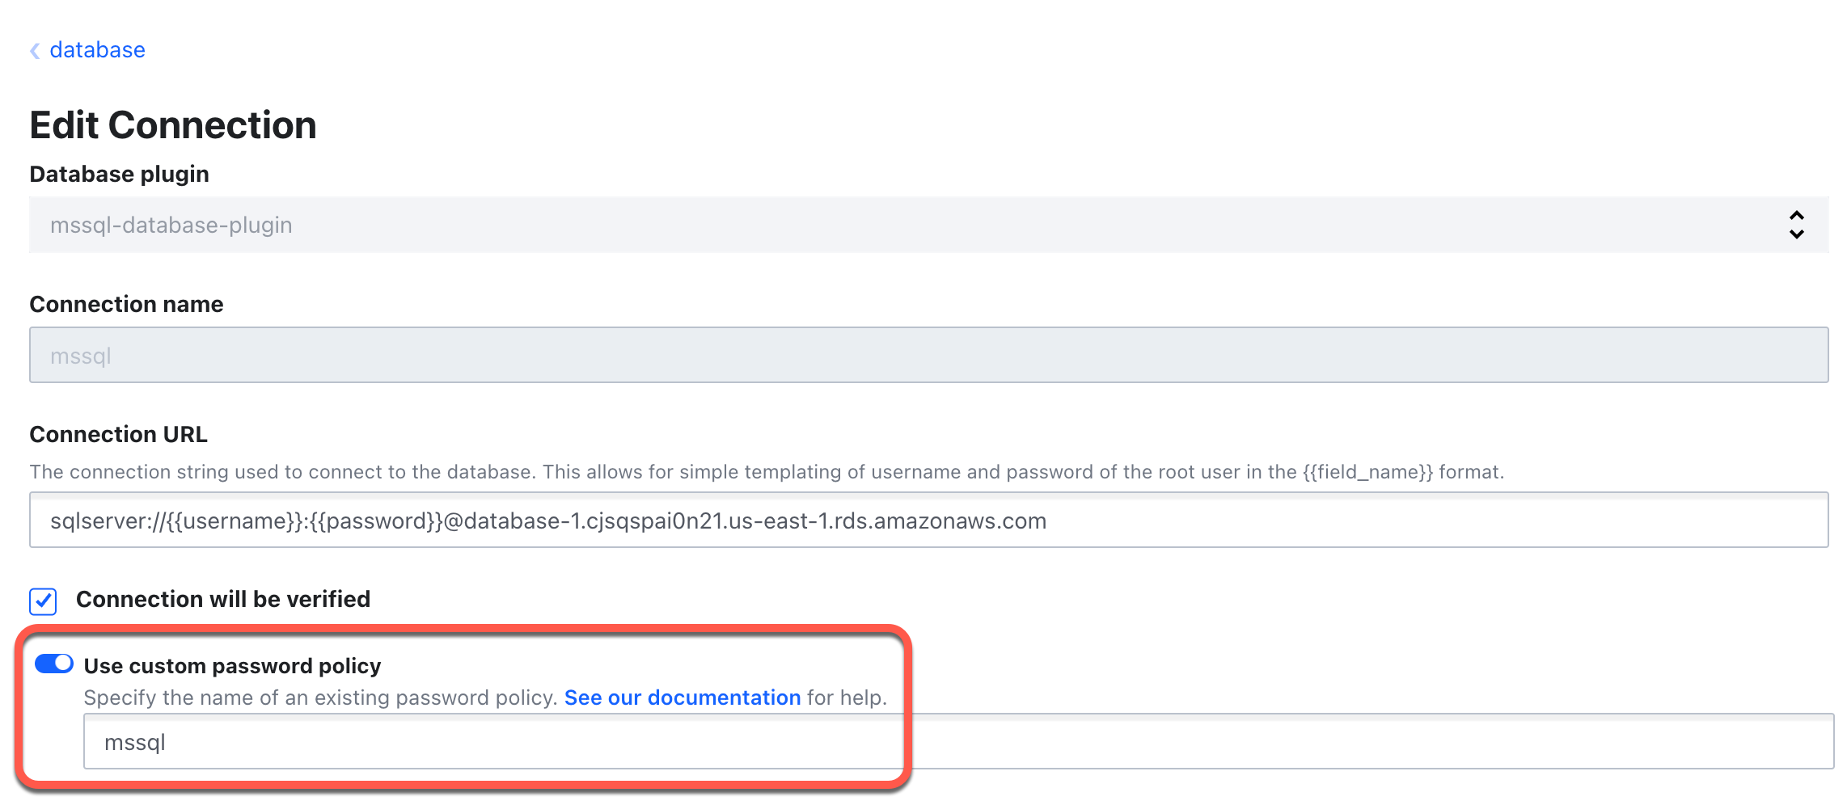Screen dimensions: 1847x805
Task: Disable the custom password policy toggle
Action: 54,664
